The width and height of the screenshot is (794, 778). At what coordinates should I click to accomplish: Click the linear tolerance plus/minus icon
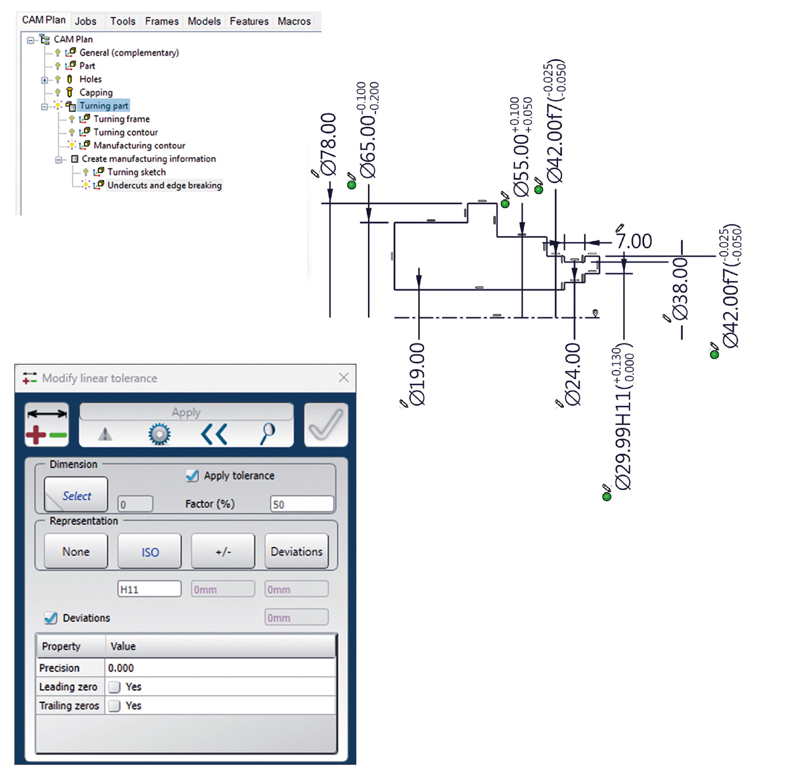point(47,425)
